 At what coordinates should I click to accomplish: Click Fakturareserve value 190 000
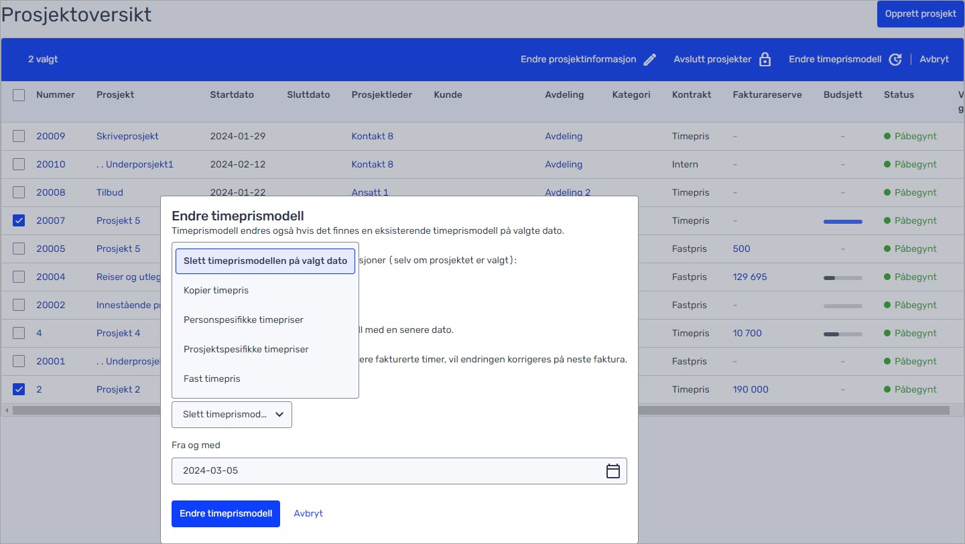pyautogui.click(x=751, y=389)
